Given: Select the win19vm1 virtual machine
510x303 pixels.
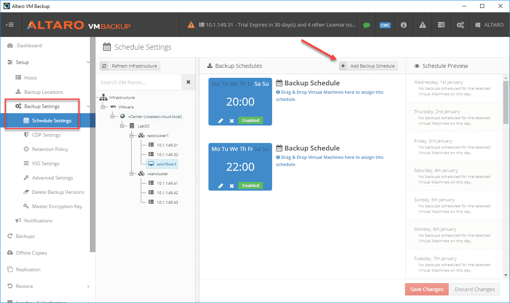Looking at the screenshot, I should click(x=162, y=164).
